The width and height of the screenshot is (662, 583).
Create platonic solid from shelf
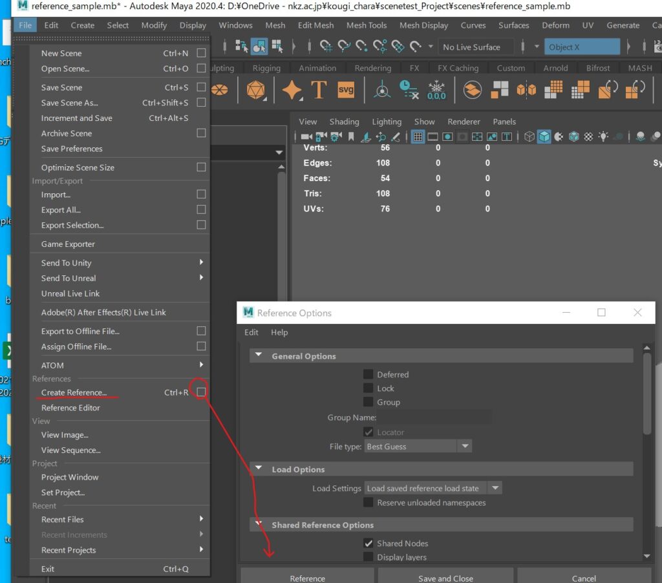[x=256, y=90]
